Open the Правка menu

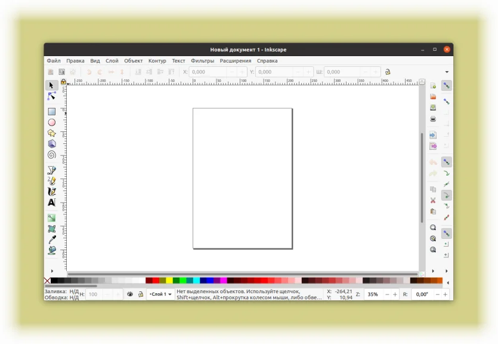coord(75,61)
